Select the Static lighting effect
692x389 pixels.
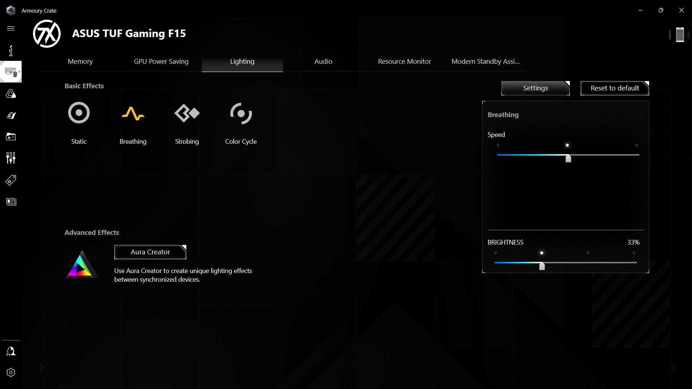pos(79,113)
